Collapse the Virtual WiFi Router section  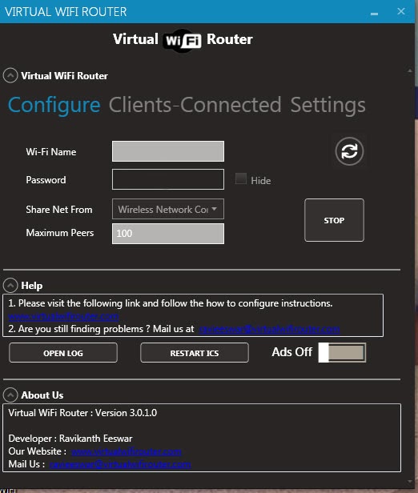pos(10,76)
